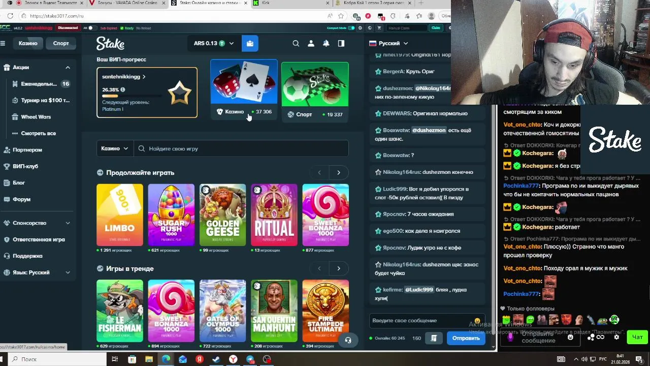
Task: Switch to the Кобра Кай browser tab
Action: [373, 3]
